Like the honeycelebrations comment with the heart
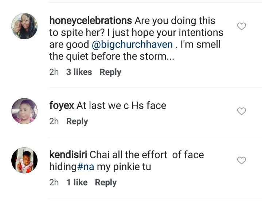Viewport: 262px width, 203px height. pyautogui.click(x=242, y=26)
